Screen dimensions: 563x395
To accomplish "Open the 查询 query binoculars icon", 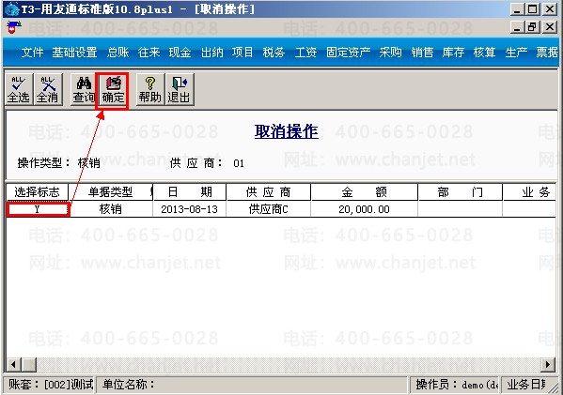I will click(84, 89).
